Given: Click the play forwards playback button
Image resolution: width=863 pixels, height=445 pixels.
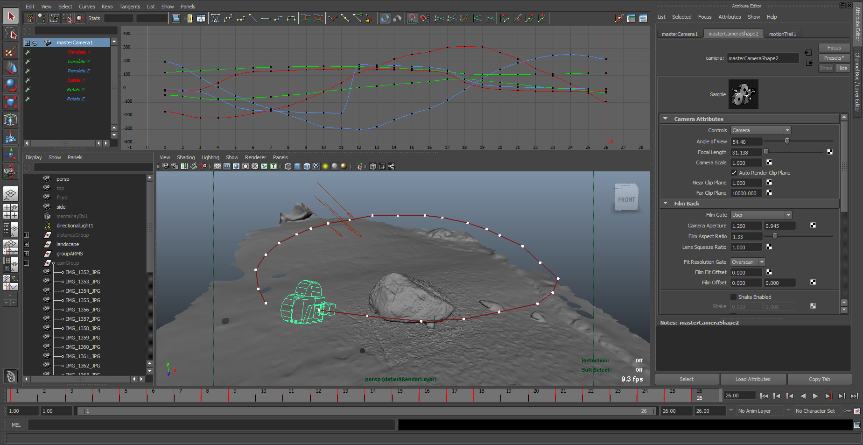Looking at the screenshot, I should 815,396.
